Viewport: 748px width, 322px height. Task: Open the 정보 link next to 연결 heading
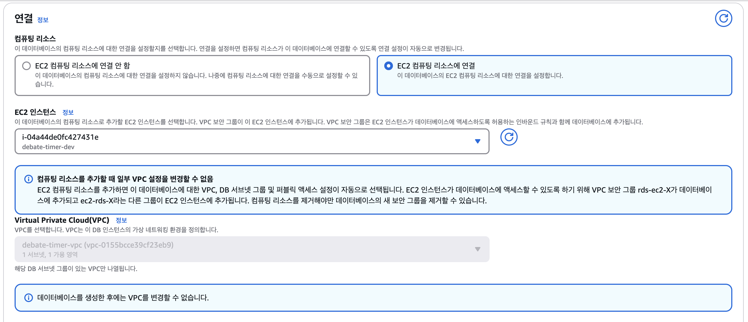click(x=43, y=20)
